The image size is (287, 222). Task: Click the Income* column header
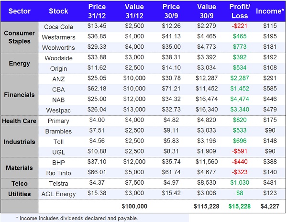pos(269,11)
